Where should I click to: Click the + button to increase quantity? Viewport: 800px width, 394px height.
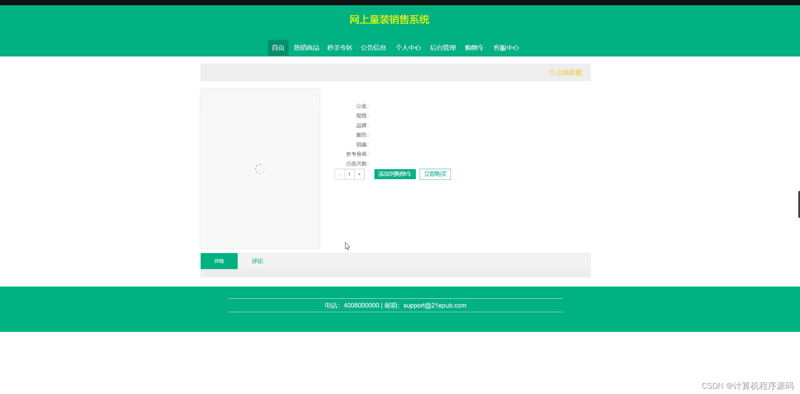tap(359, 174)
